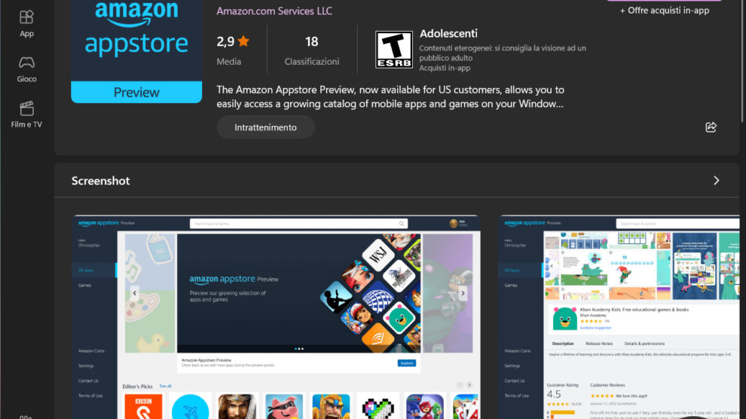This screenshot has height=419, width=746.
Task: Open the Film e TV section
Action: coord(26,115)
